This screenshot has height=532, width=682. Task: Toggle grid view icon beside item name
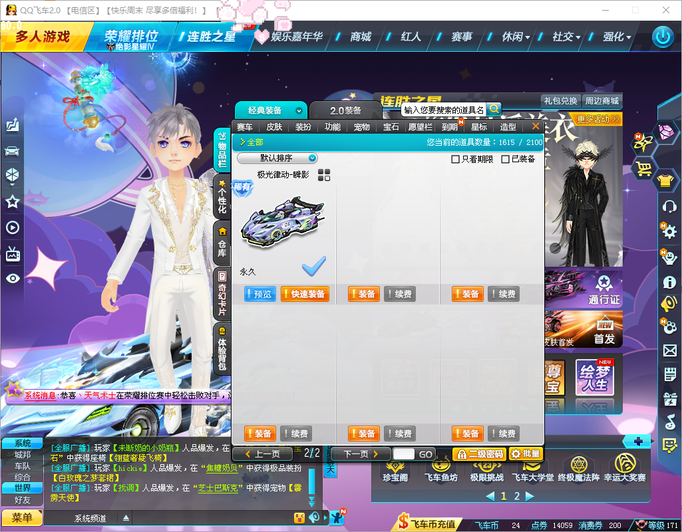pos(324,175)
